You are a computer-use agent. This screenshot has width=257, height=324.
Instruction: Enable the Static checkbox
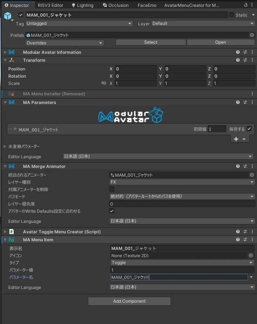coord(232,15)
